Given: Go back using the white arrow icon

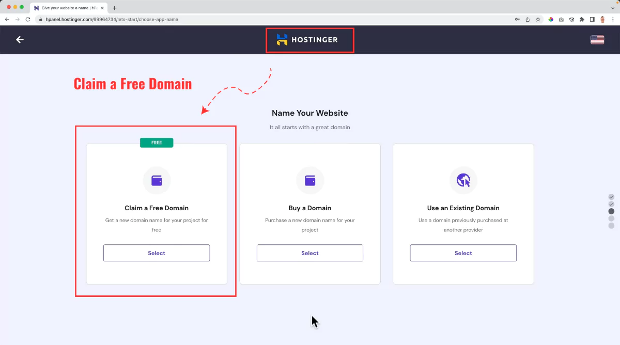Looking at the screenshot, I should pyautogui.click(x=20, y=40).
